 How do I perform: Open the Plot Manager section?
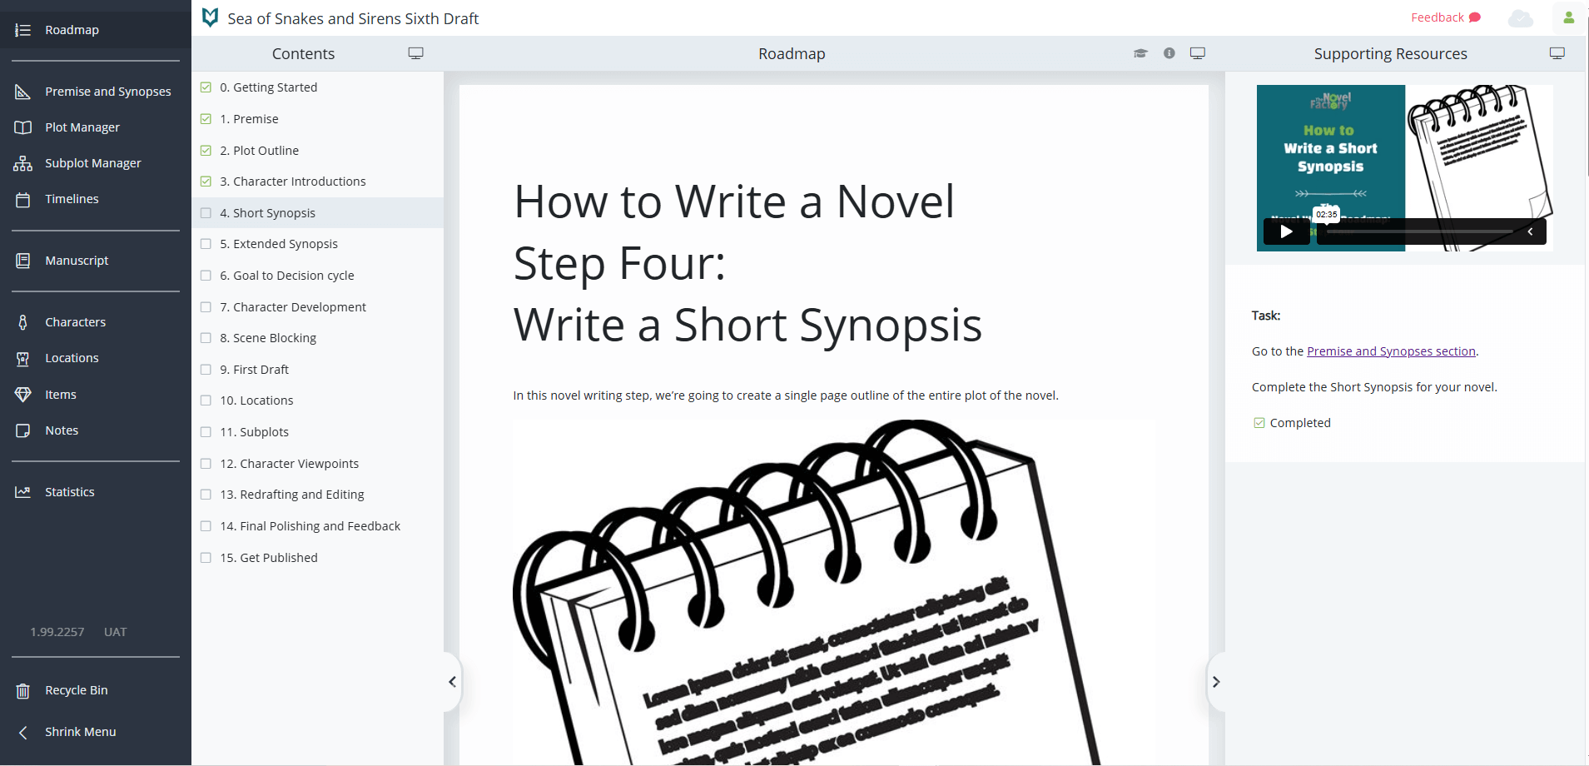tap(82, 127)
